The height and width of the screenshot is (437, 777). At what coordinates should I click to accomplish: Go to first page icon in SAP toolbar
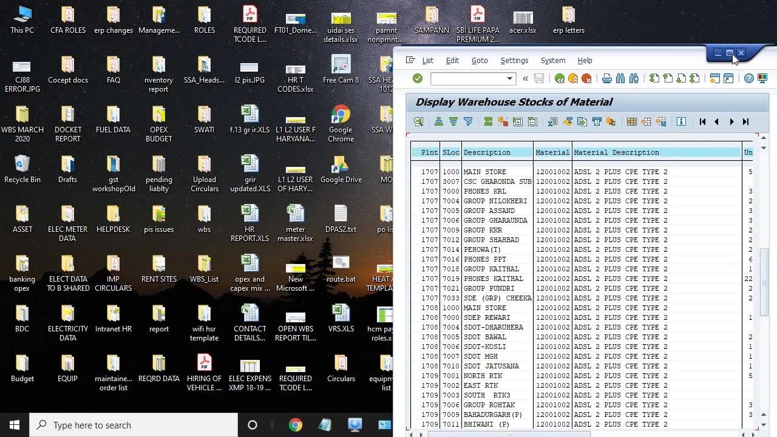point(654,78)
